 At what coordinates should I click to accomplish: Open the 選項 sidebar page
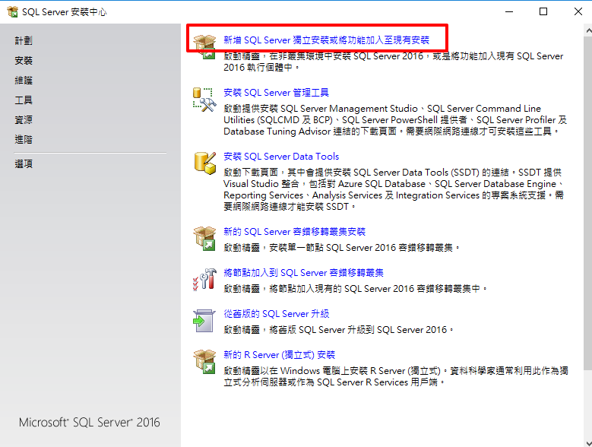24,164
